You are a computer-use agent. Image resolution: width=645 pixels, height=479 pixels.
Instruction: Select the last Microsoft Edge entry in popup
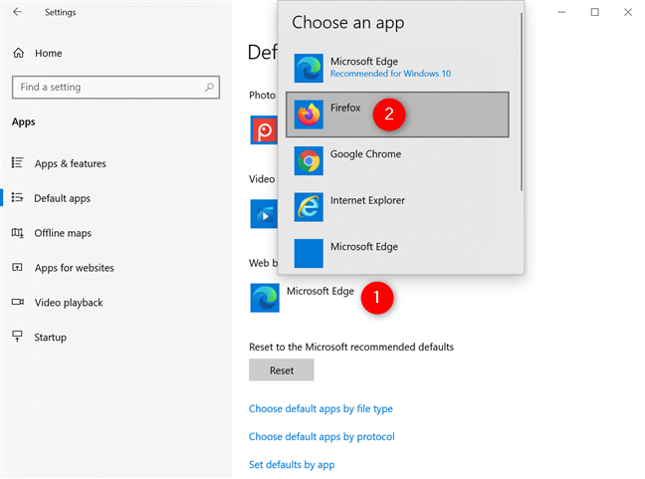pyautogui.click(x=397, y=253)
